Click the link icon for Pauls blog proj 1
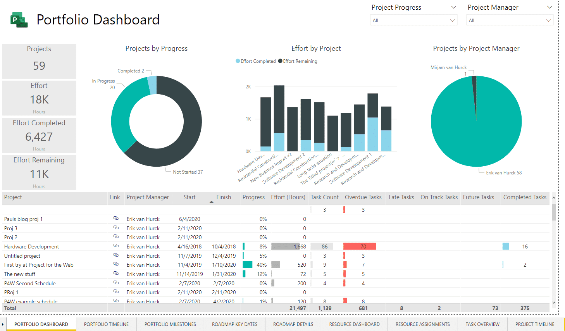 click(115, 218)
